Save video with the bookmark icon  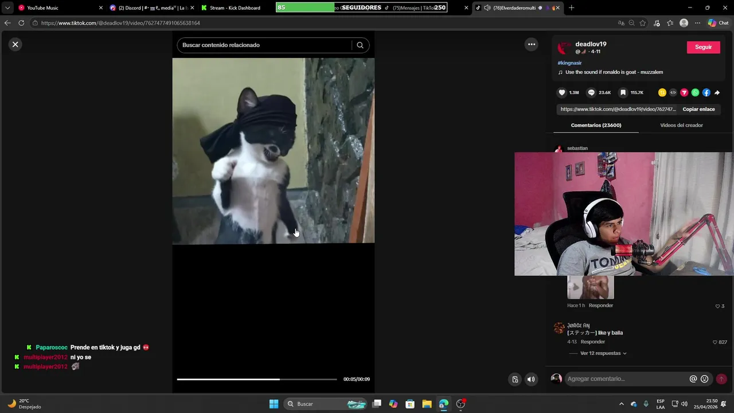[x=623, y=92]
